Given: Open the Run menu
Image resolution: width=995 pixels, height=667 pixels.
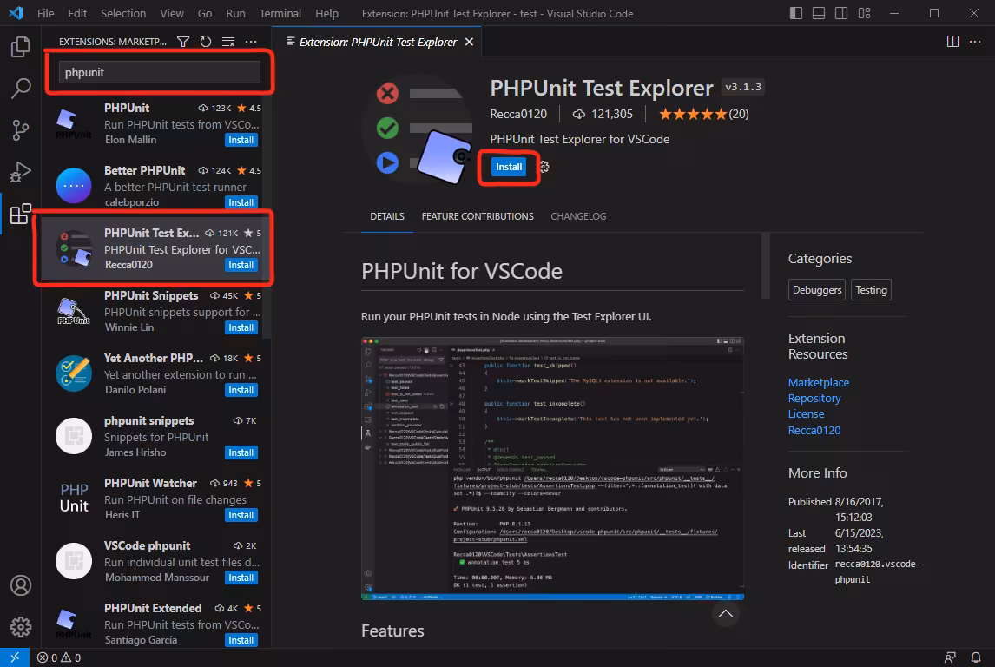Looking at the screenshot, I should [235, 13].
